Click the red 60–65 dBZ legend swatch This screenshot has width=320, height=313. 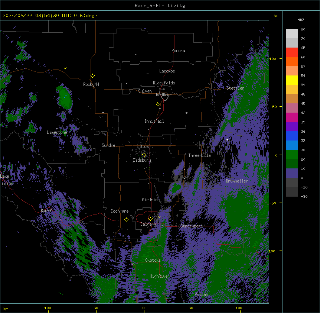pyautogui.click(x=292, y=52)
